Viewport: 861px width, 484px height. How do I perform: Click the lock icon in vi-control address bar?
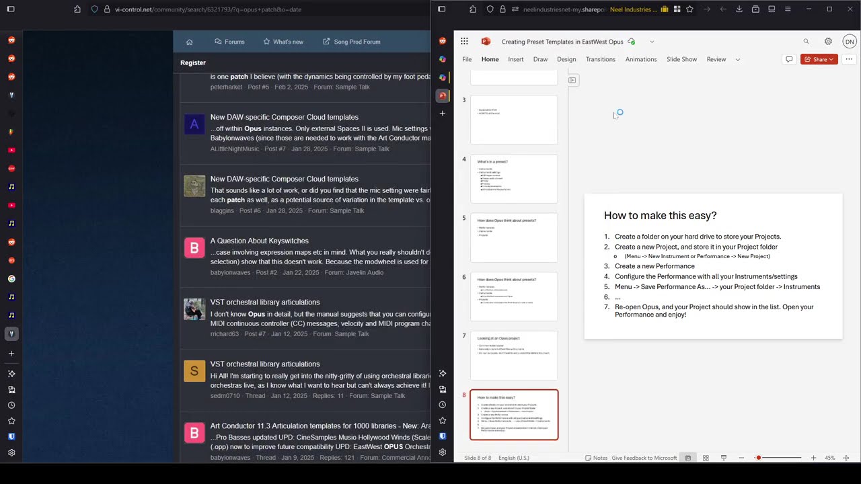tap(107, 9)
